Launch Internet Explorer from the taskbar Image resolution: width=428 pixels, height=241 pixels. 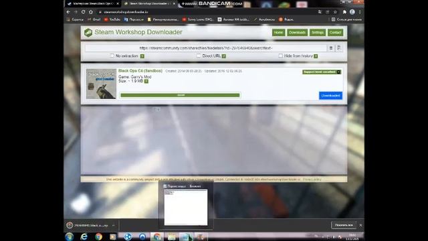[x=84, y=236]
